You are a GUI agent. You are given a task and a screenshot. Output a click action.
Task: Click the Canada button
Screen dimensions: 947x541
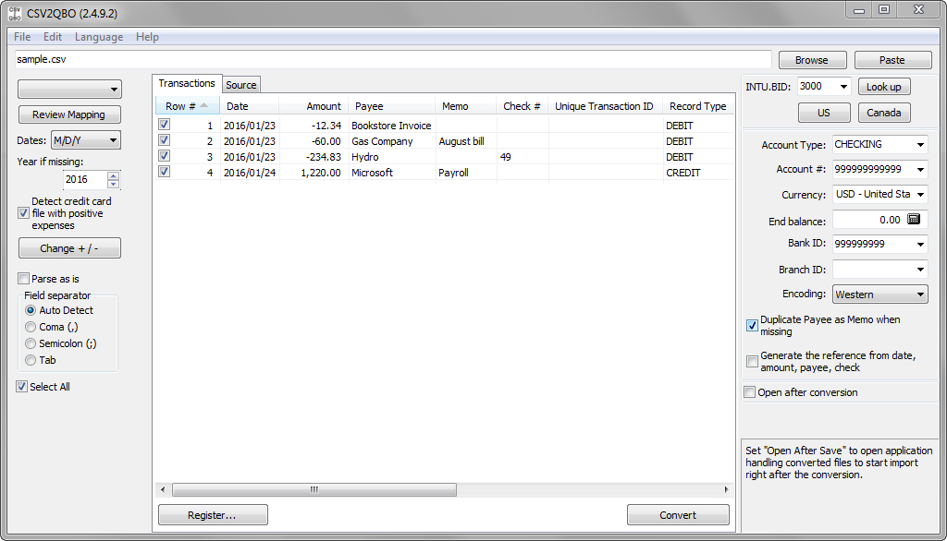pyautogui.click(x=883, y=113)
